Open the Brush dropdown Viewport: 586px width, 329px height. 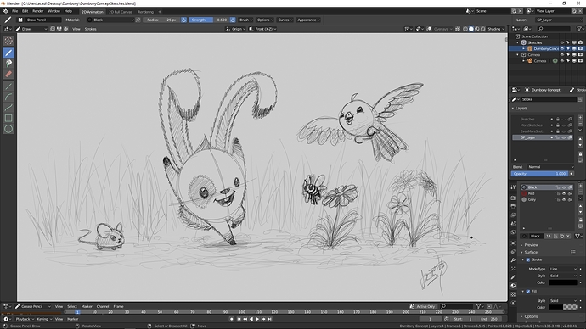245,20
